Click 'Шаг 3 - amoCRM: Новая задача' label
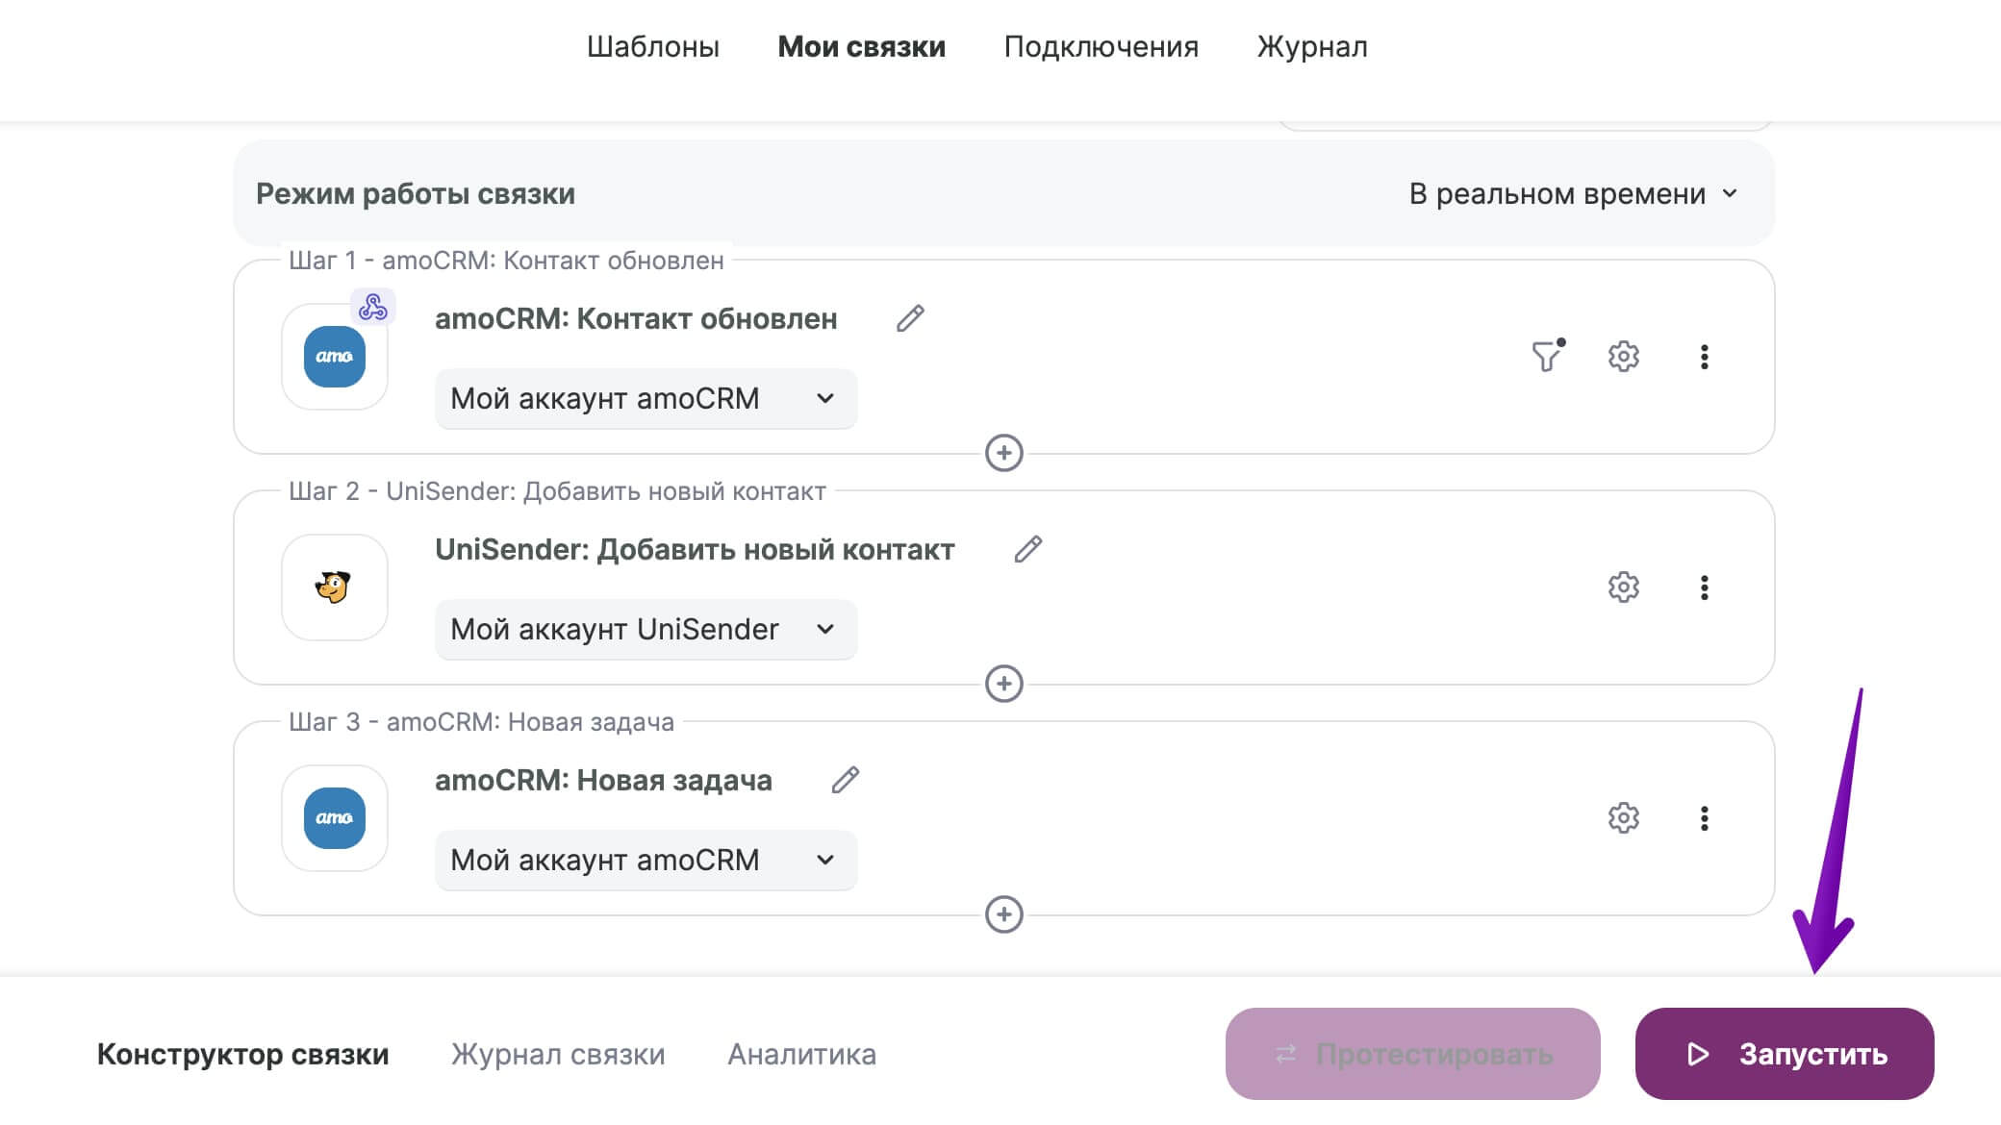The image size is (2001, 1125). [481, 721]
